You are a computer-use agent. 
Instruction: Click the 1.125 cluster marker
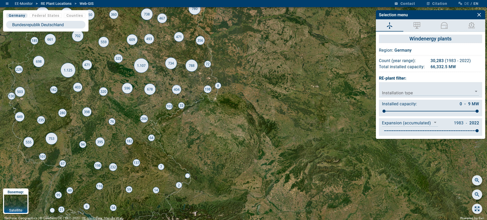(x=68, y=70)
